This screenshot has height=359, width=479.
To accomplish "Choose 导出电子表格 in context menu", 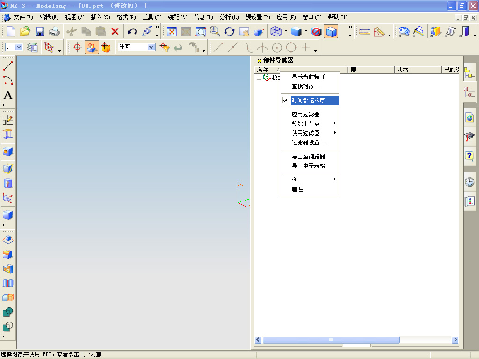I will (310, 166).
